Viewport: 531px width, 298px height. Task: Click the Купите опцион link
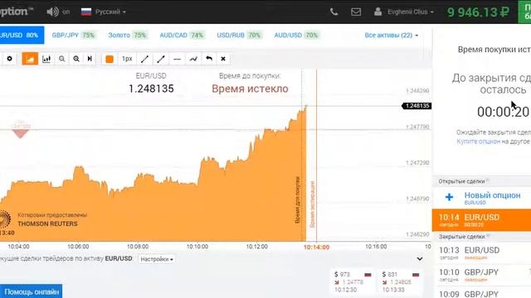tap(478, 142)
